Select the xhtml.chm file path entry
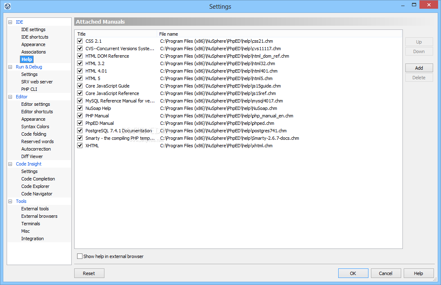441x285 pixels. click(x=216, y=146)
